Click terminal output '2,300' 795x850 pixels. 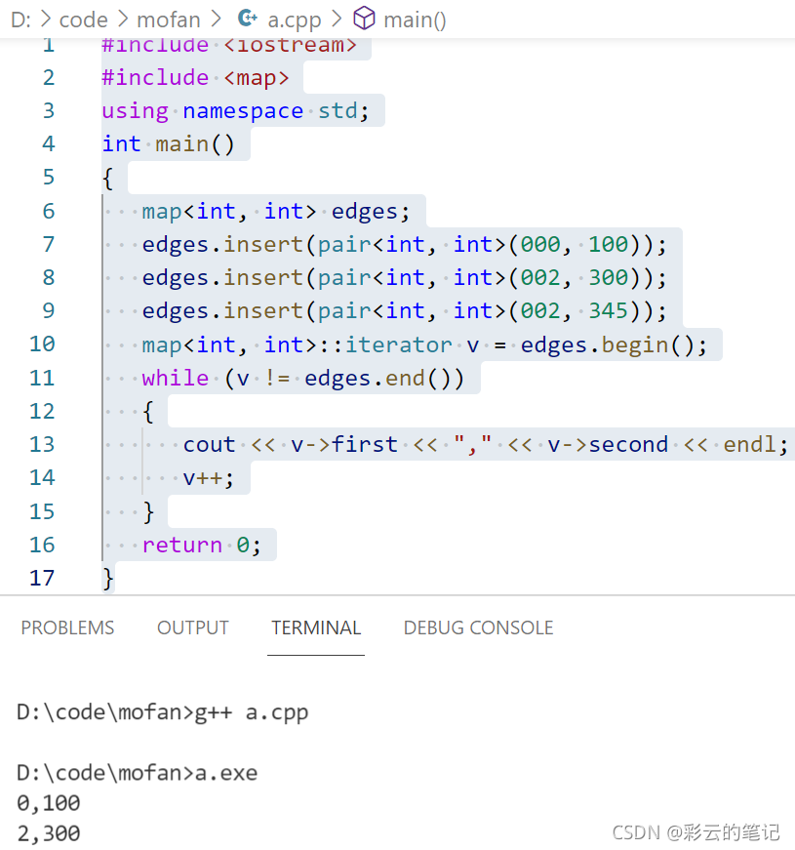coord(49,833)
